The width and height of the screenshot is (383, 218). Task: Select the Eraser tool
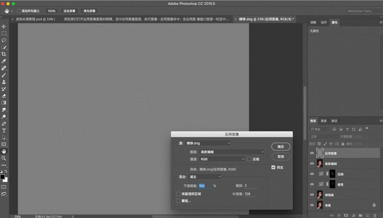click(4, 96)
